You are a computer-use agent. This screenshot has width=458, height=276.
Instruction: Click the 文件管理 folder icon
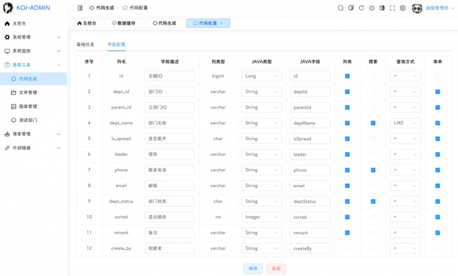[13, 92]
